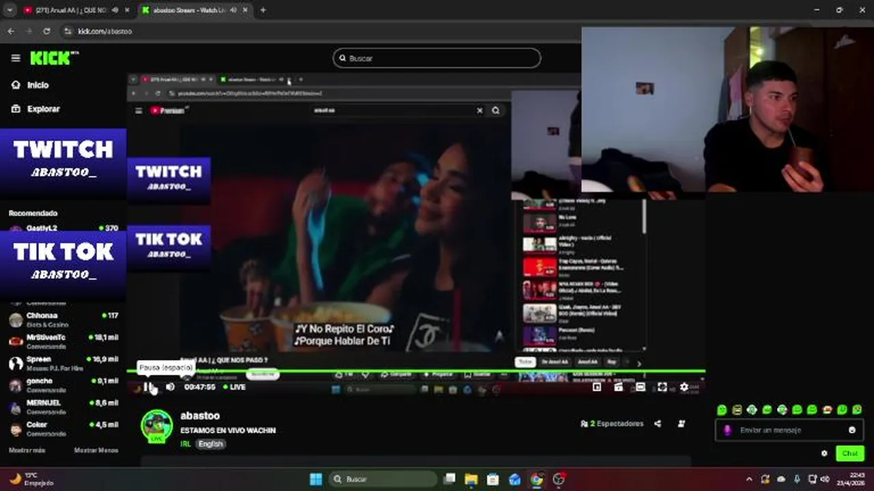The height and width of the screenshot is (491, 874).
Task: Click the TIK TOK abastoo_ sidebar banner
Action: point(63,265)
